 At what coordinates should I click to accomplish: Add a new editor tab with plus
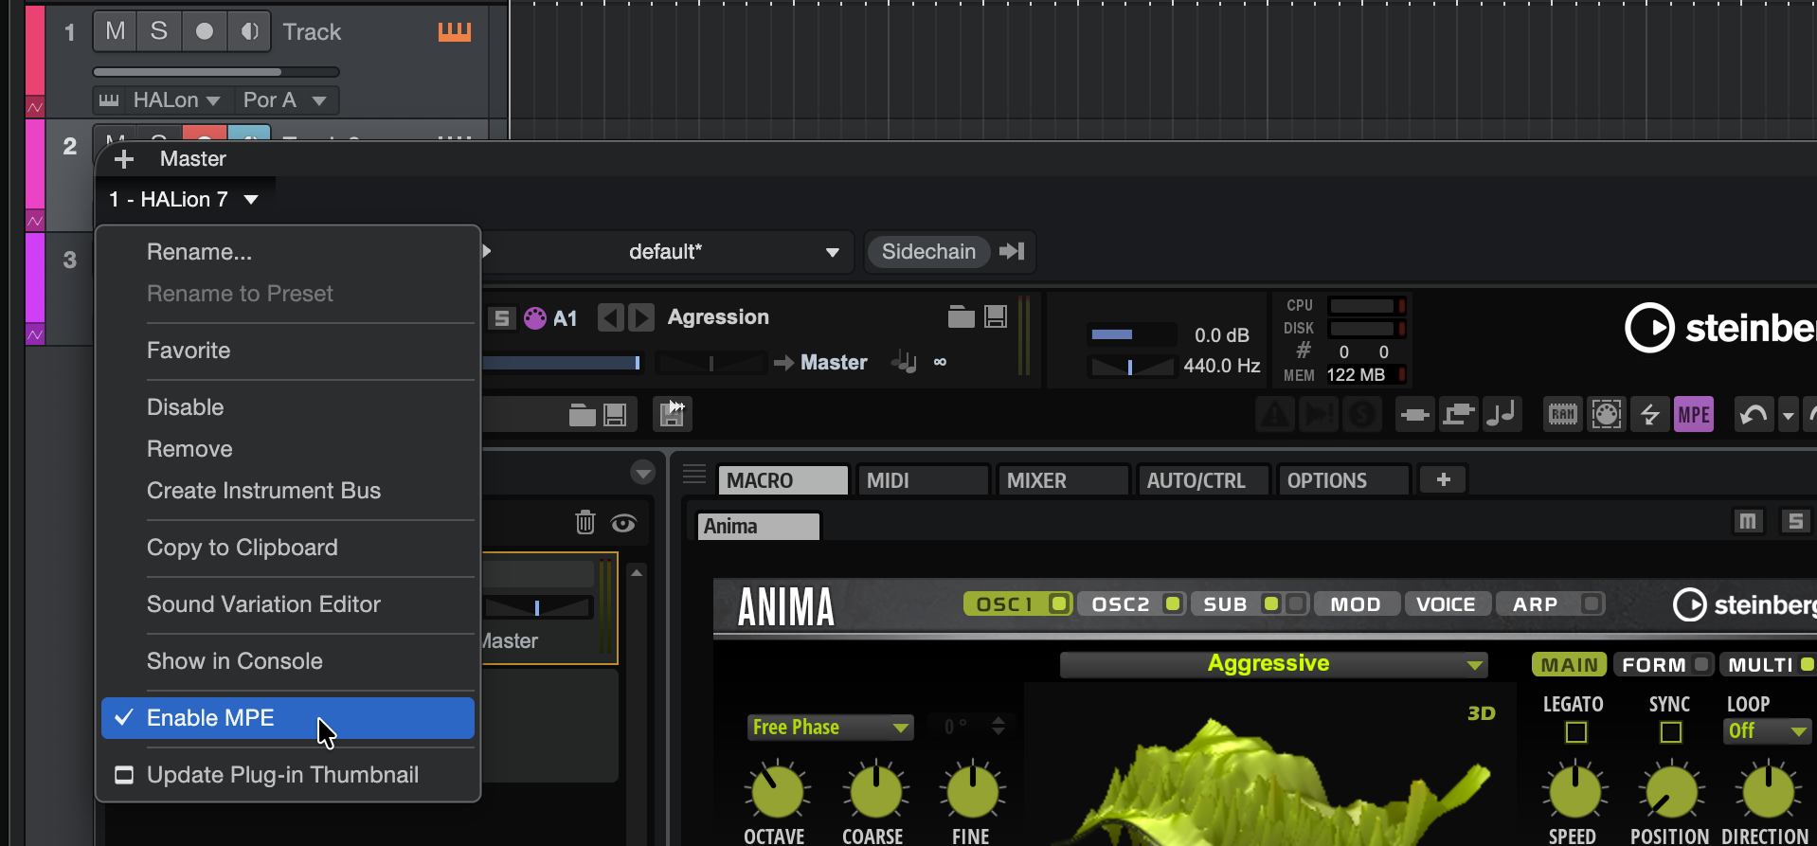[x=1443, y=480]
